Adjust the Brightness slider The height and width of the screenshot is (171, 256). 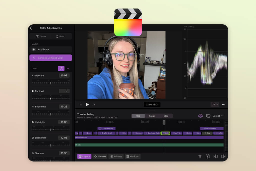coord(50,114)
